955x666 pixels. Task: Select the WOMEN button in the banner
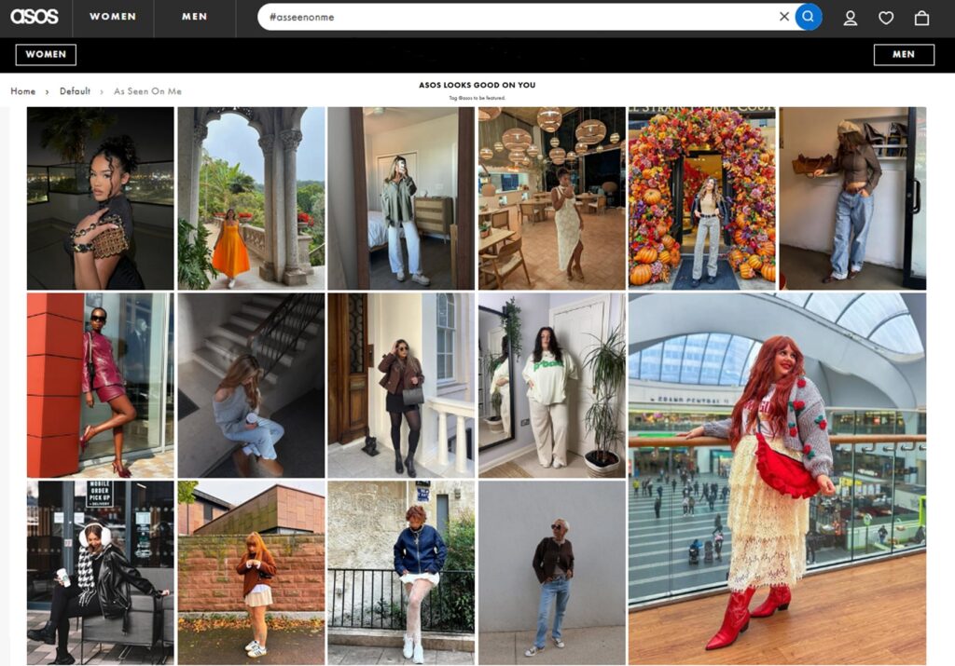pos(45,54)
